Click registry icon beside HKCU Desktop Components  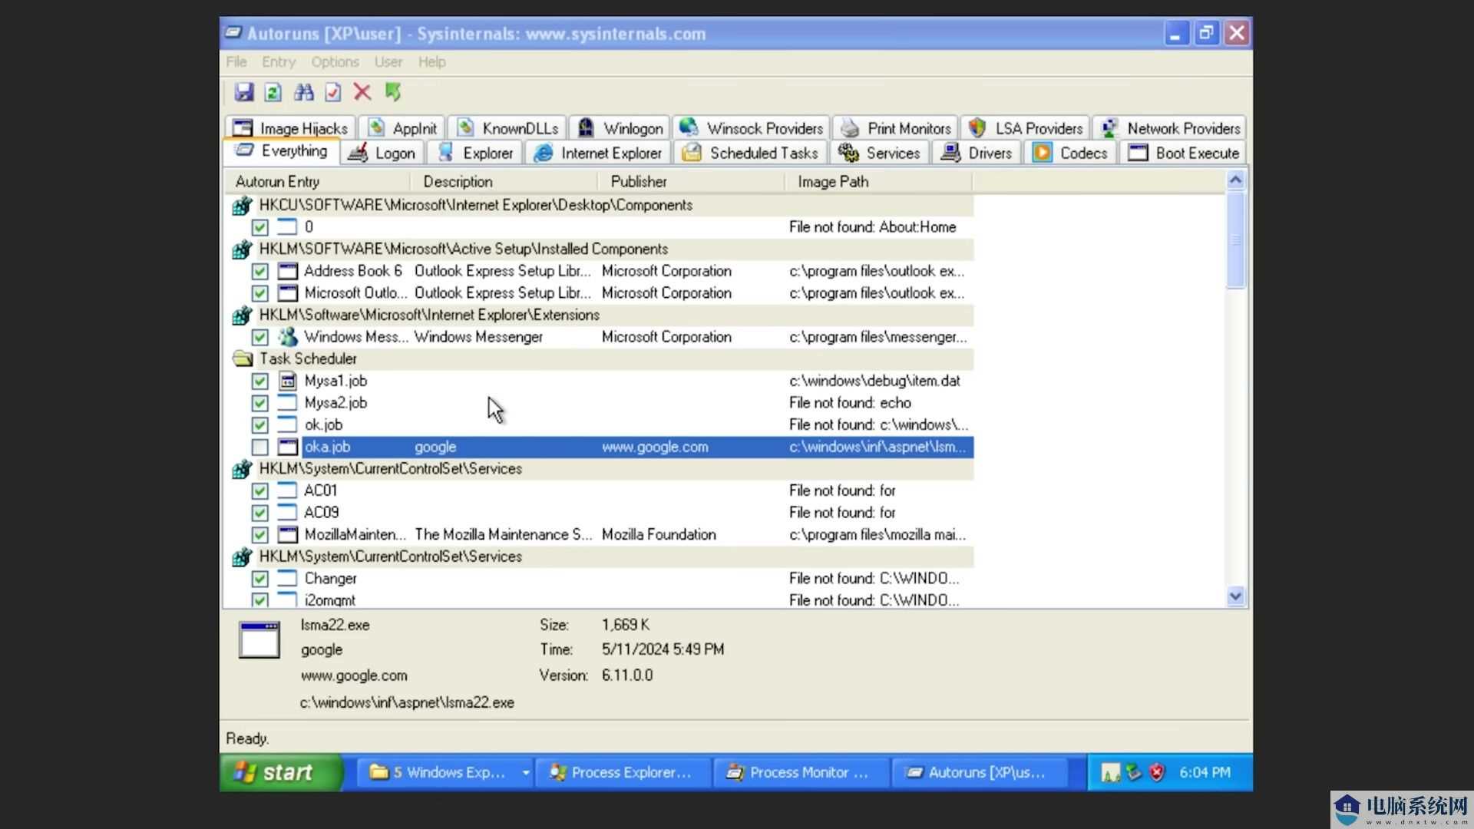[243, 205]
